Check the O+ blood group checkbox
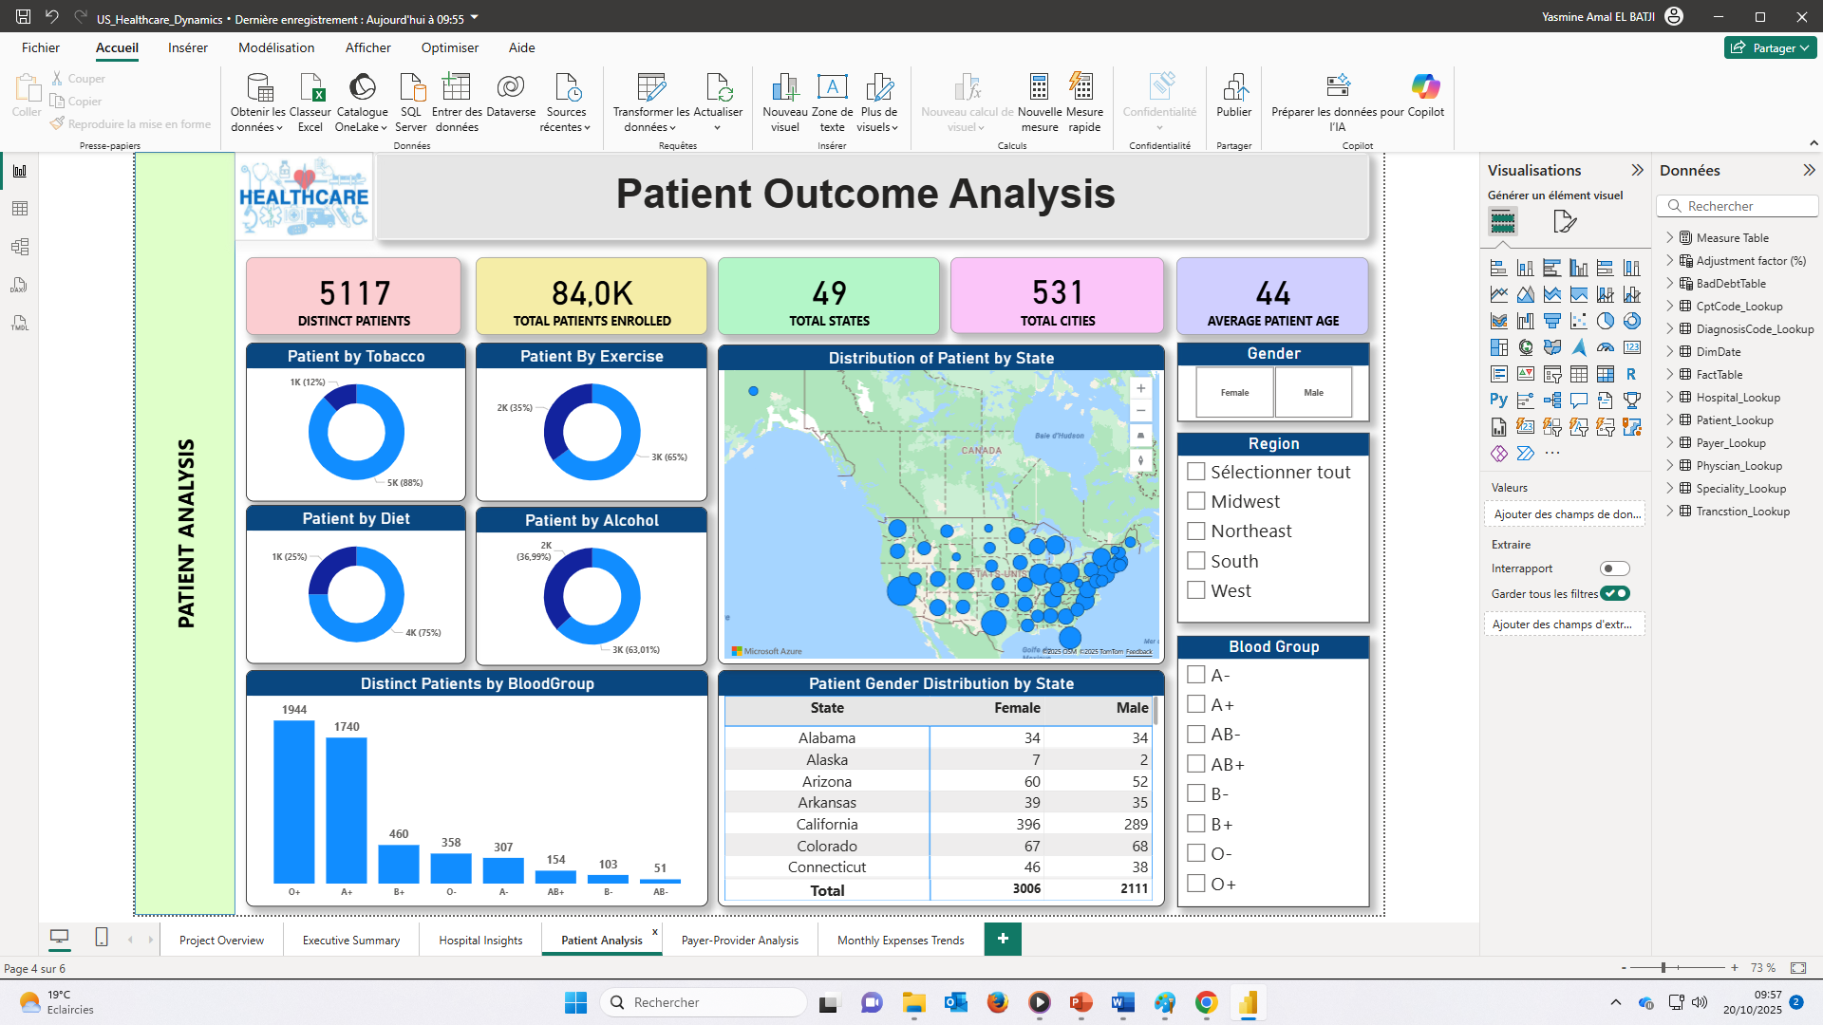 (x=1196, y=884)
